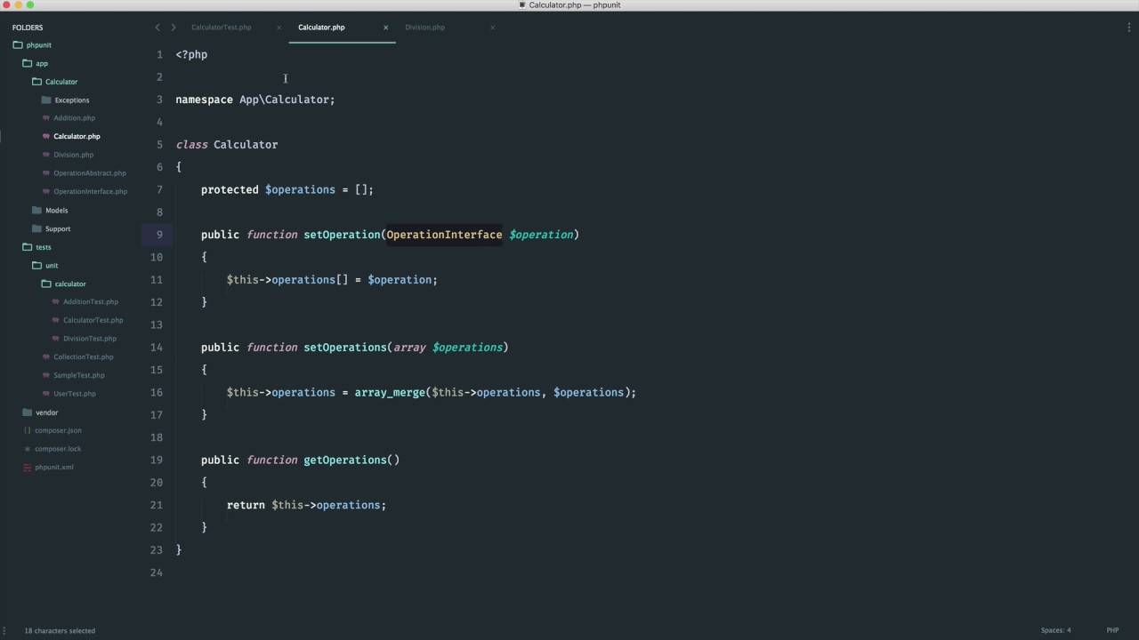The width and height of the screenshot is (1139, 640).
Task: Open the tab options menu at top right
Action: pyautogui.click(x=1129, y=28)
